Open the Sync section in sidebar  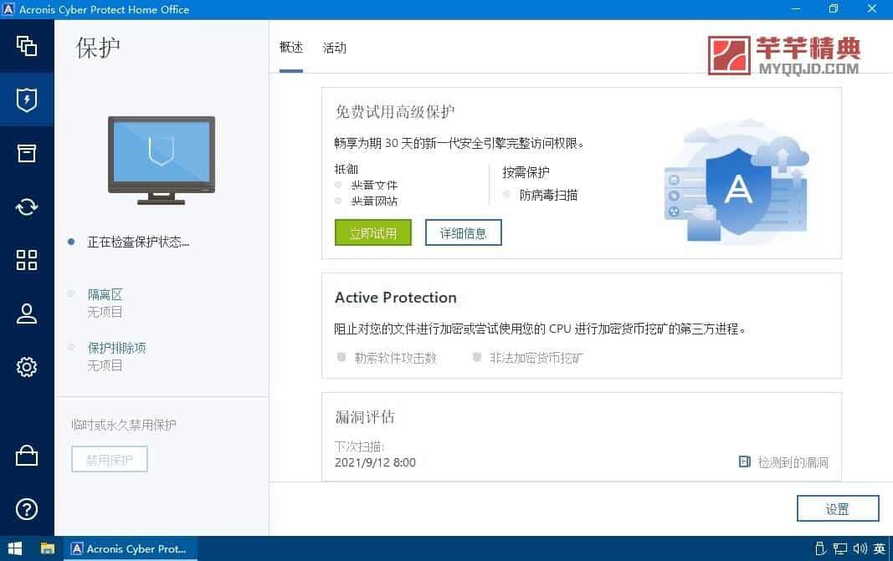click(27, 207)
